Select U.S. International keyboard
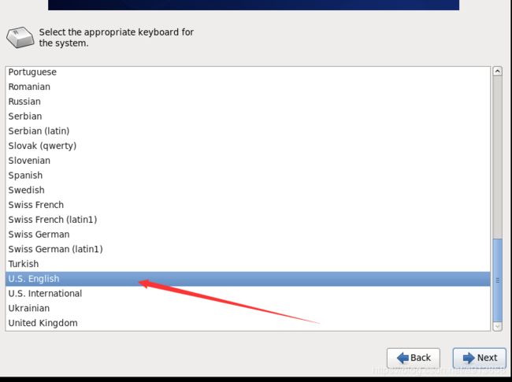 (x=248, y=294)
